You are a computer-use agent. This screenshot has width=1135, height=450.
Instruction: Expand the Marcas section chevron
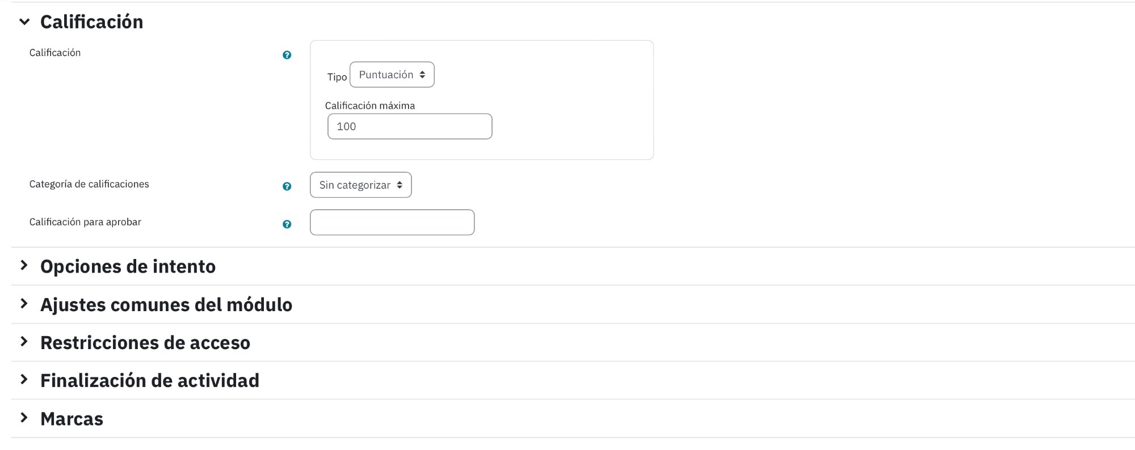[x=24, y=418]
